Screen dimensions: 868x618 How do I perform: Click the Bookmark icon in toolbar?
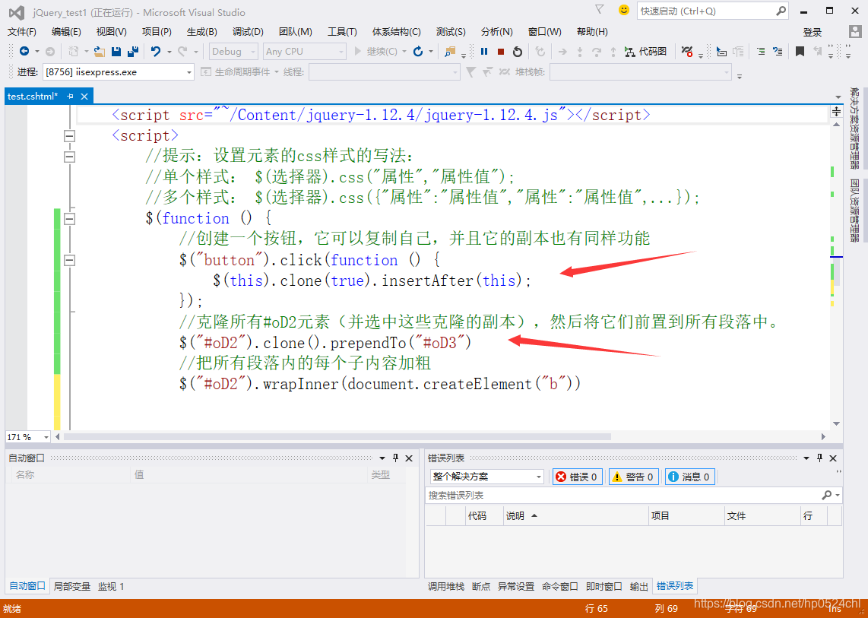pos(800,52)
